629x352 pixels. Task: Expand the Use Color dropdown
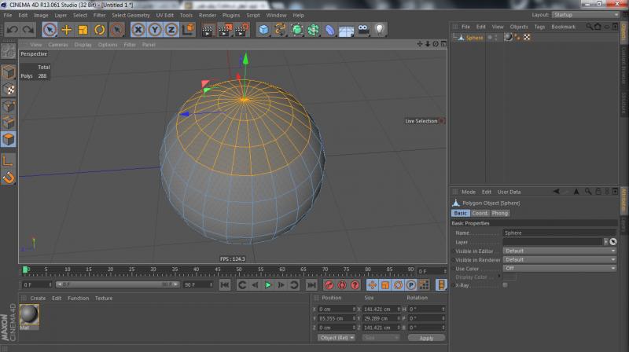pos(559,268)
